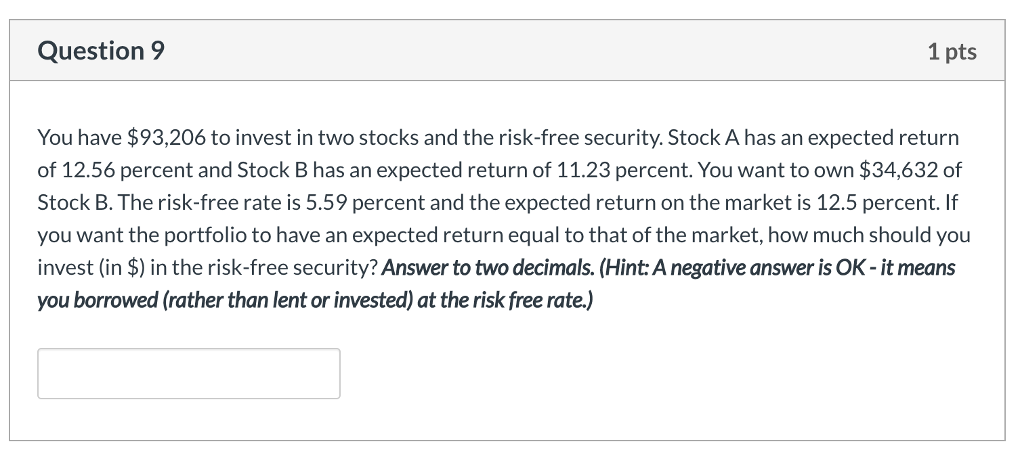Click the "$34,632" Stock B amount
The width and height of the screenshot is (1020, 469).
(x=899, y=171)
